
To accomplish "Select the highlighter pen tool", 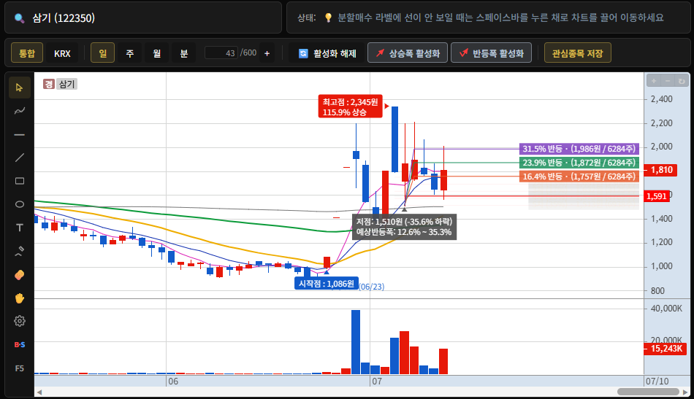I will [x=20, y=251].
